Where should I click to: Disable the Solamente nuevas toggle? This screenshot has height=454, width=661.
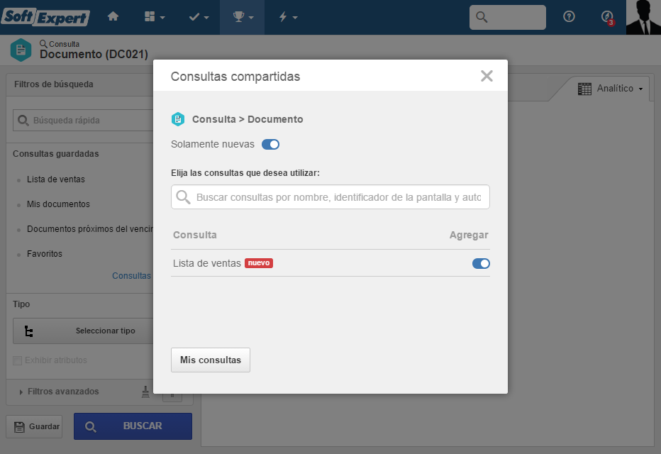270,144
